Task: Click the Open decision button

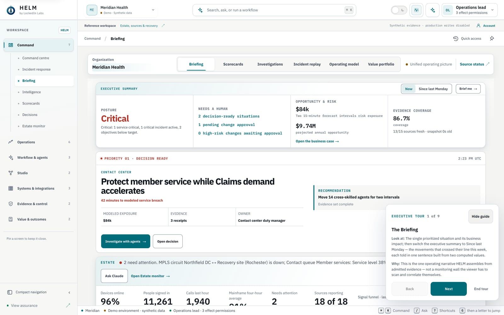Action: [168, 241]
